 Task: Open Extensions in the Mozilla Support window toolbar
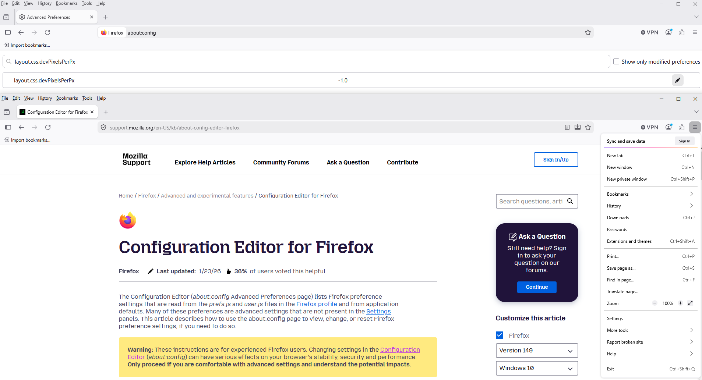682,127
